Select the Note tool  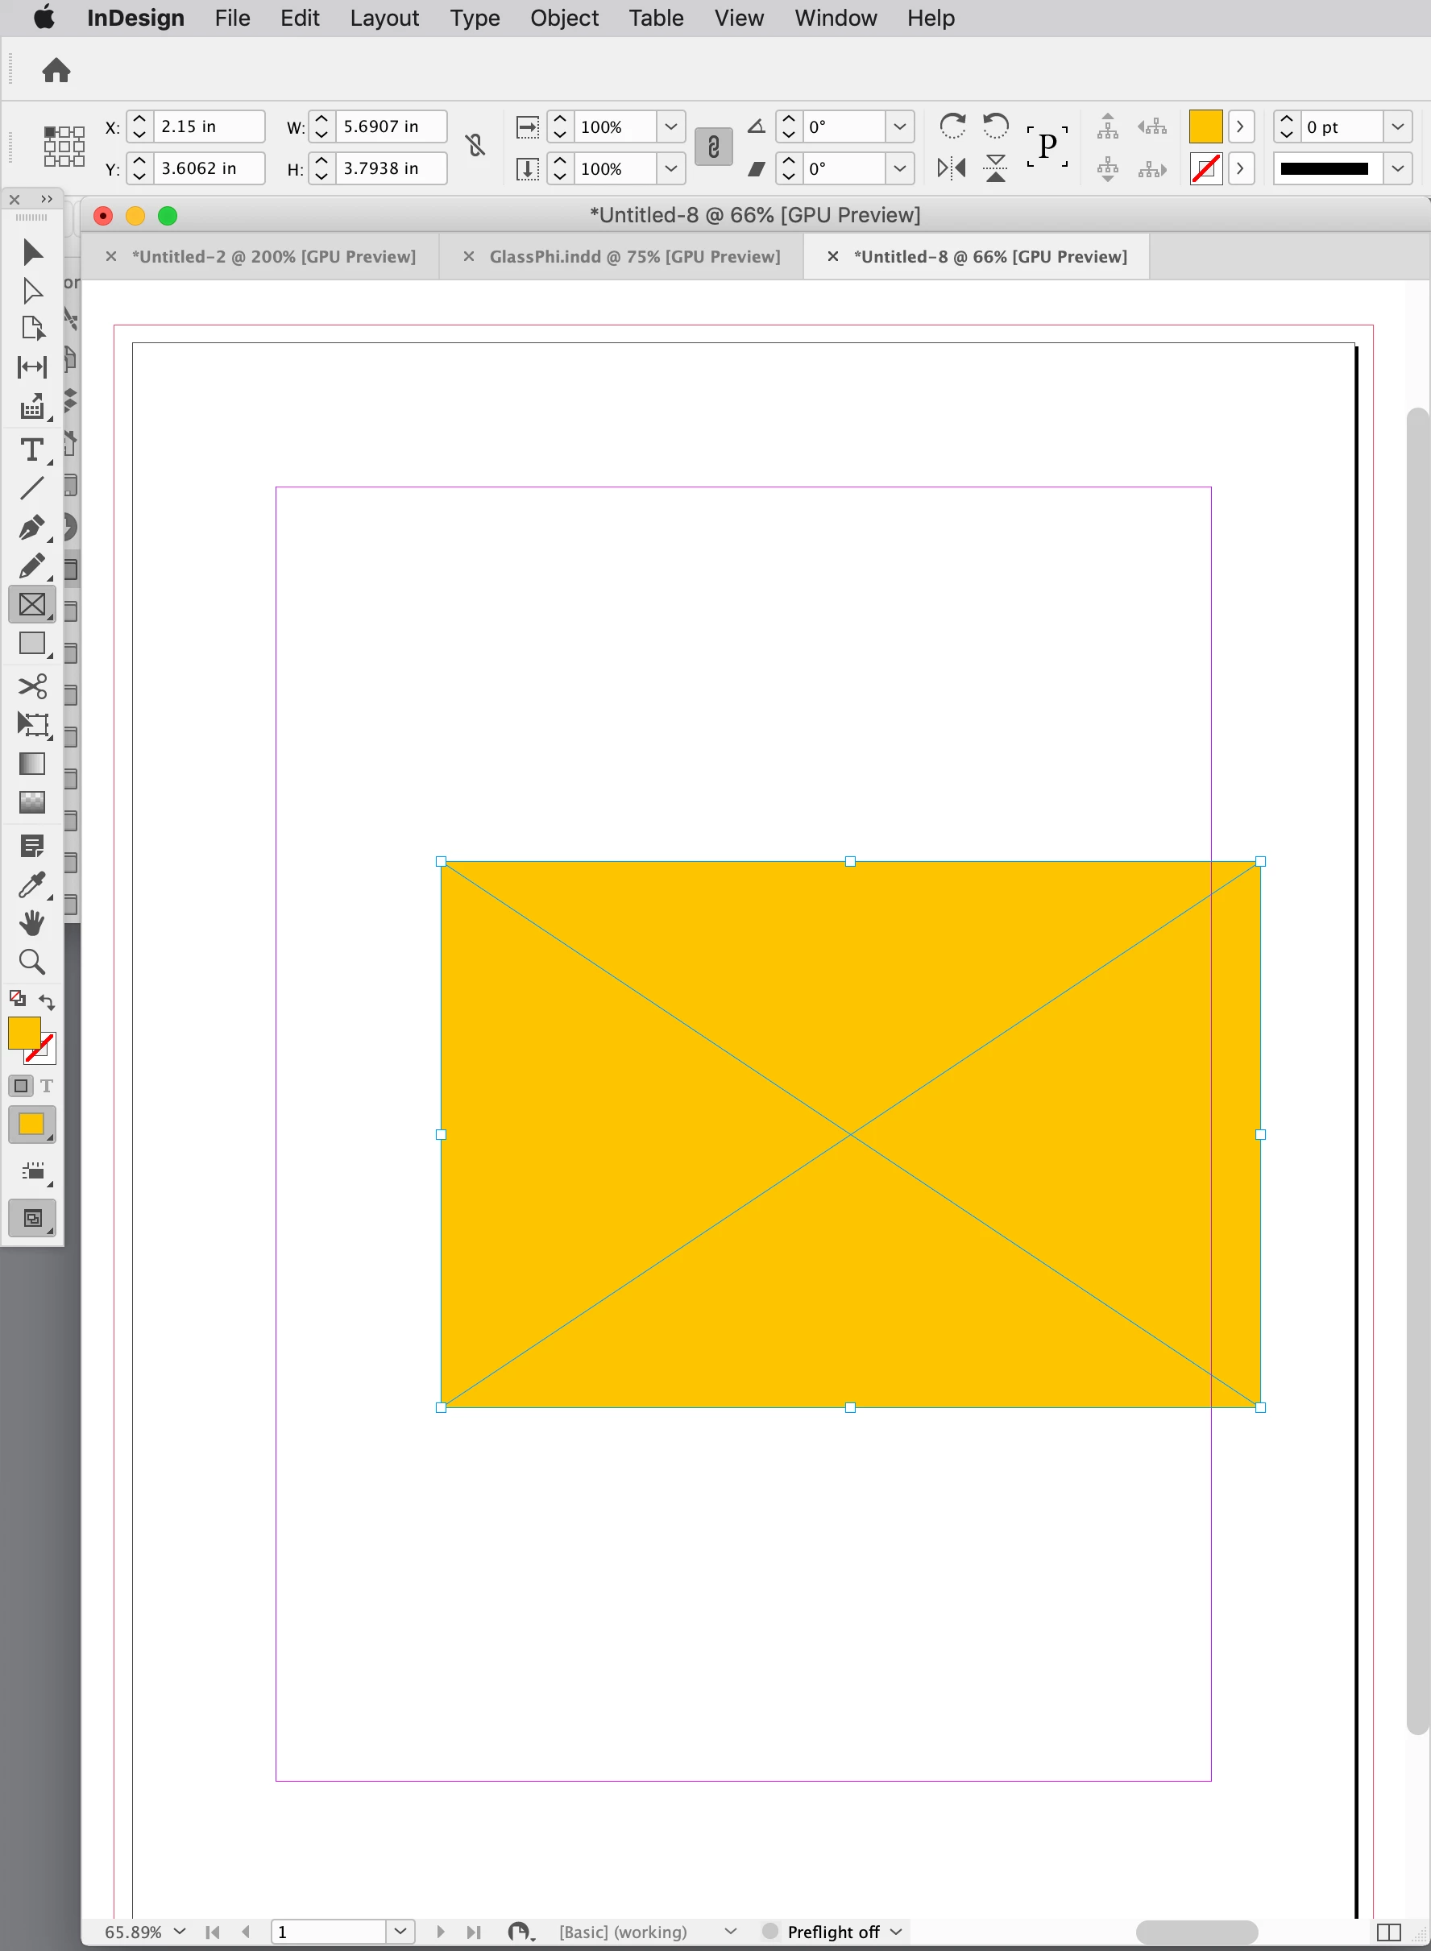click(32, 846)
